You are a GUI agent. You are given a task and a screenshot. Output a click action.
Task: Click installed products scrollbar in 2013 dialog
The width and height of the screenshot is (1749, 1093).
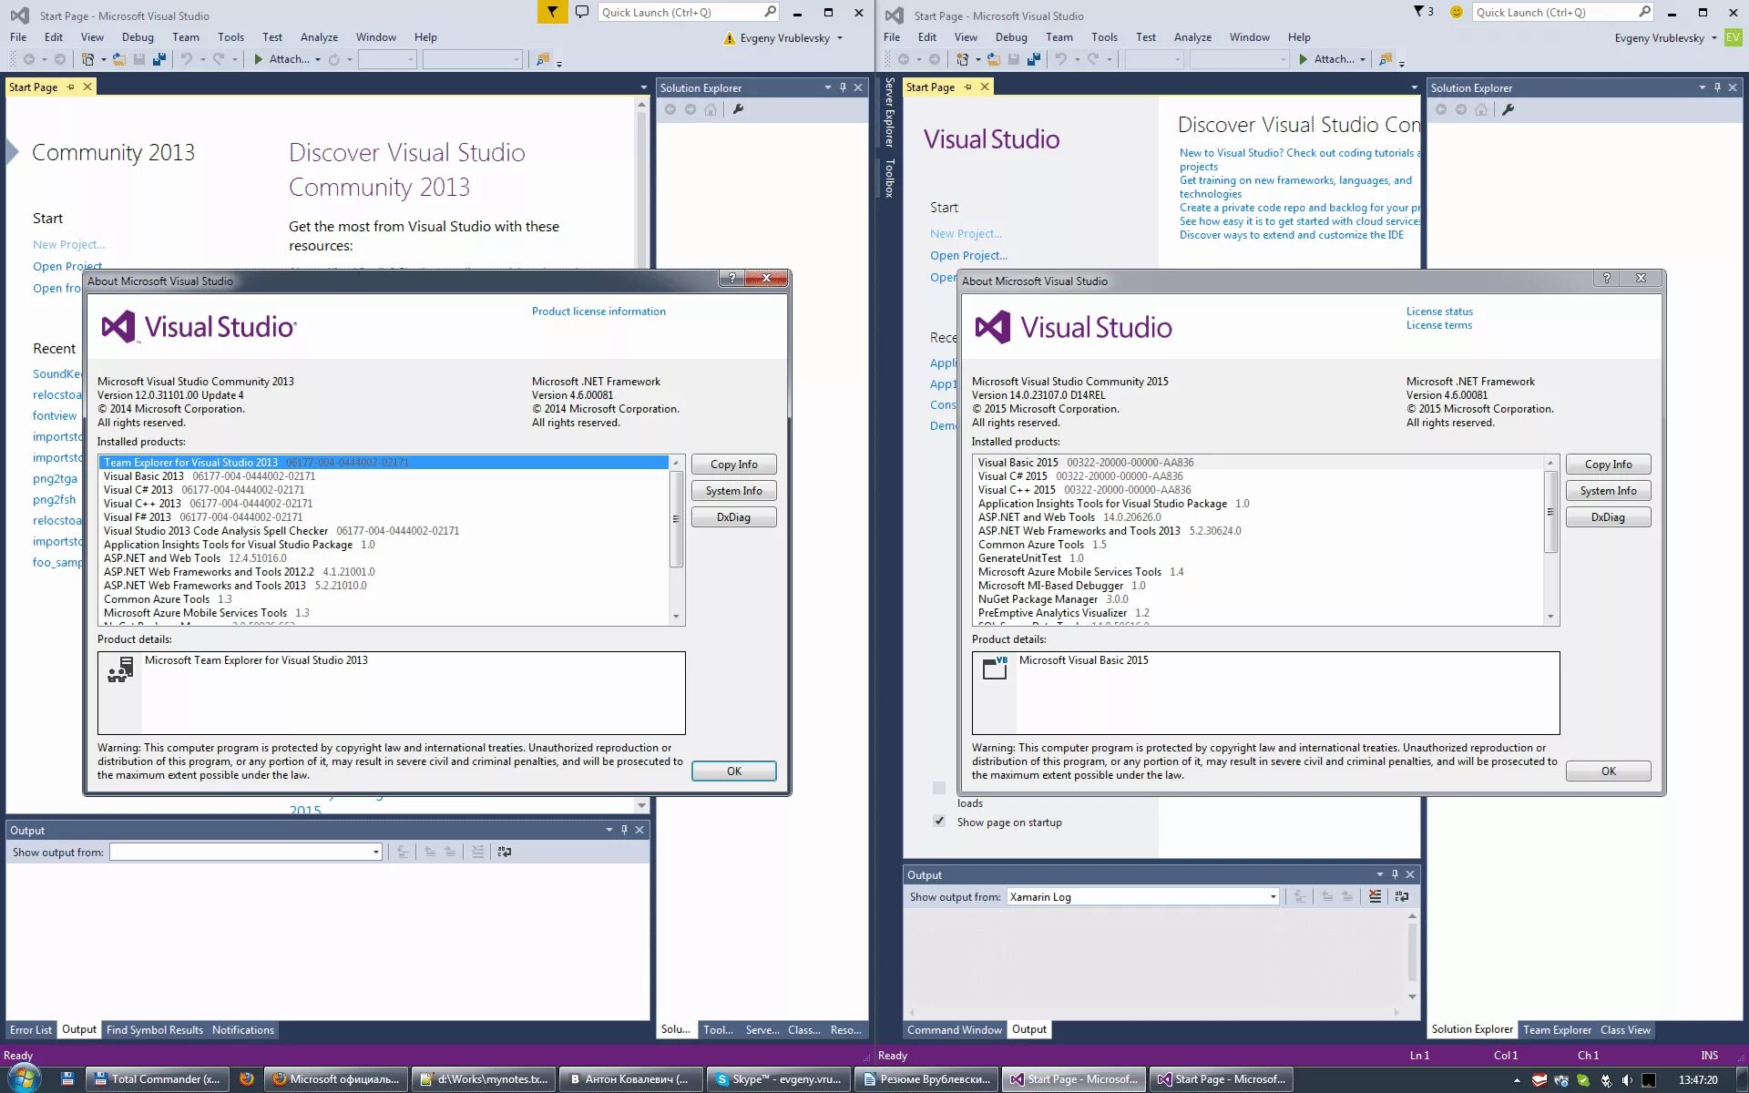tap(676, 519)
